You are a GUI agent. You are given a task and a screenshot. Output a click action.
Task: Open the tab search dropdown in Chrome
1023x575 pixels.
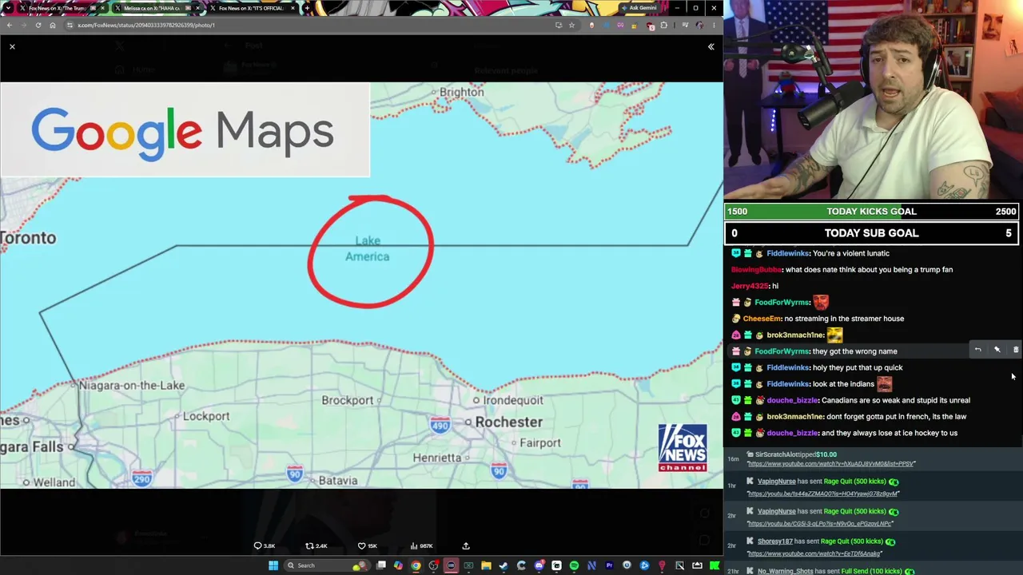(9, 8)
